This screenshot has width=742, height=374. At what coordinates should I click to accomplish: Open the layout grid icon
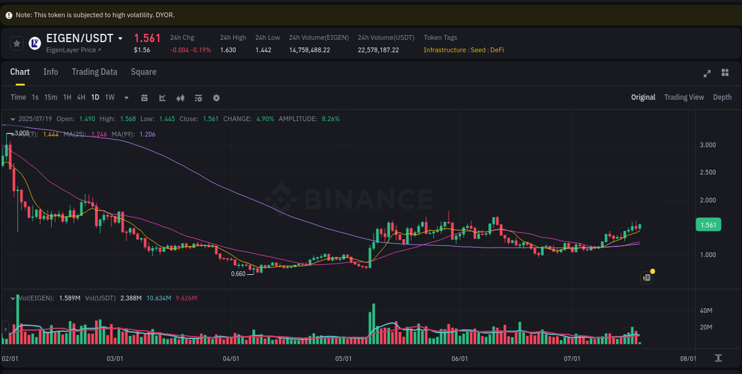(x=725, y=73)
